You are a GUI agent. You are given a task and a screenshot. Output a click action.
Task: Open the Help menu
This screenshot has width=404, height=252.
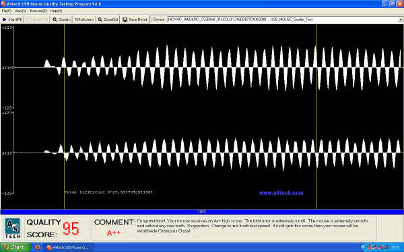(56, 11)
